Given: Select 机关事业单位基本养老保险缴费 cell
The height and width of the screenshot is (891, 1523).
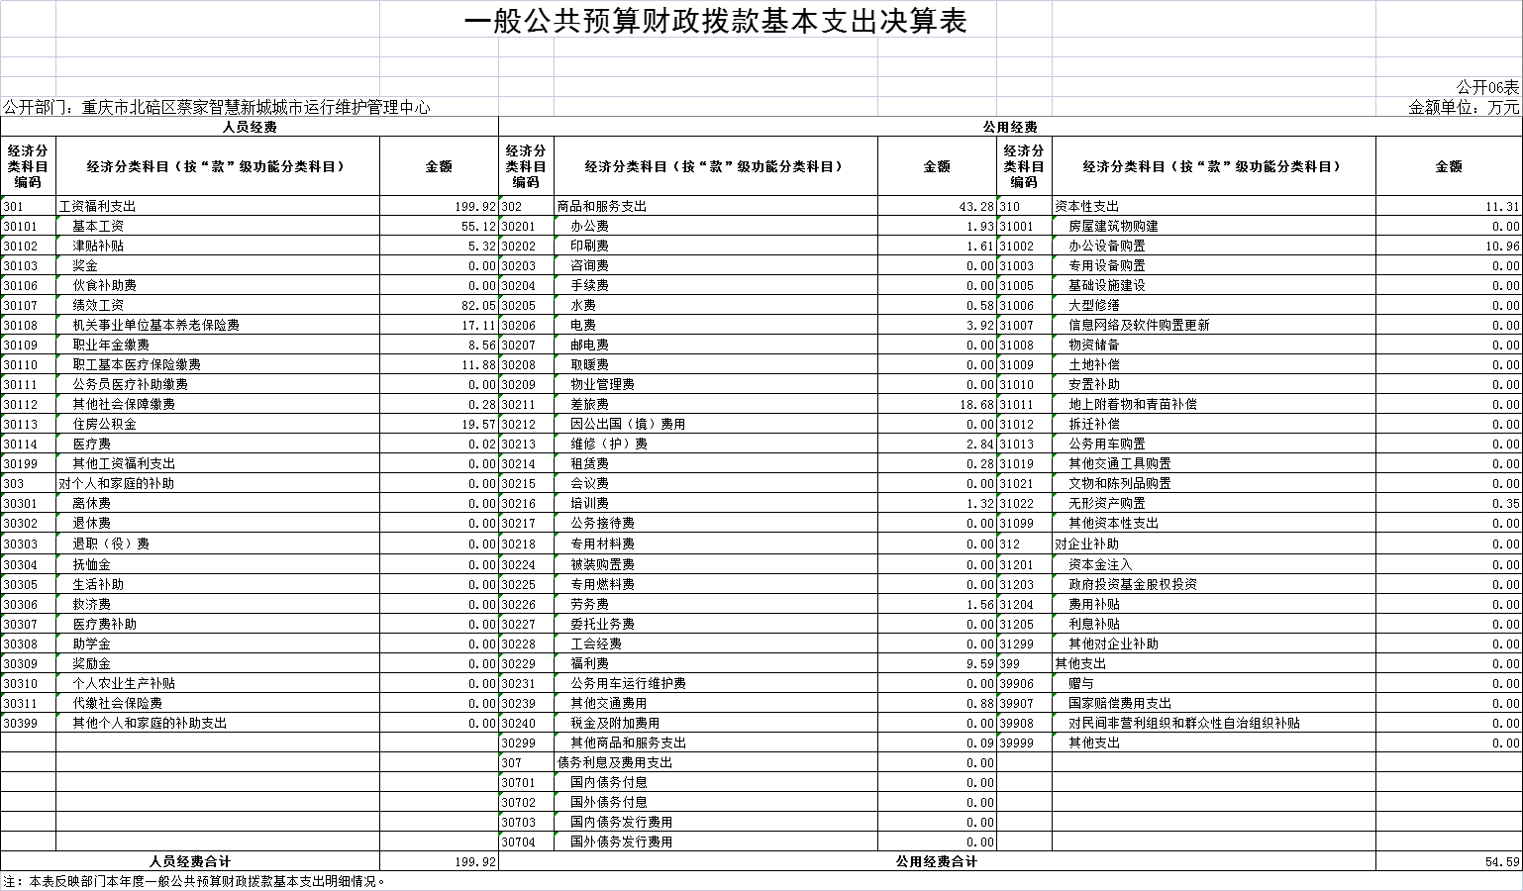Looking at the screenshot, I should point(218,325).
